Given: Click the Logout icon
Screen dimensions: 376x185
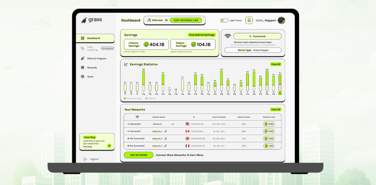Looking at the screenshot, I should (x=85, y=159).
